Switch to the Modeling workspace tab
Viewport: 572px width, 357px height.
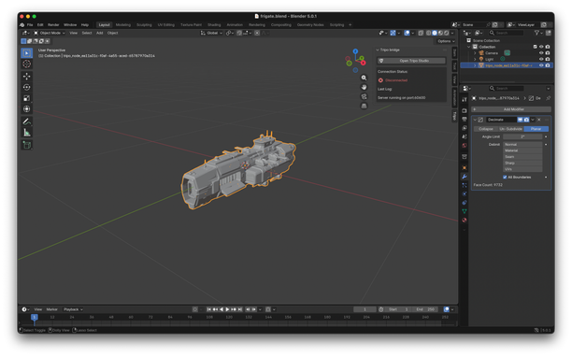click(123, 25)
